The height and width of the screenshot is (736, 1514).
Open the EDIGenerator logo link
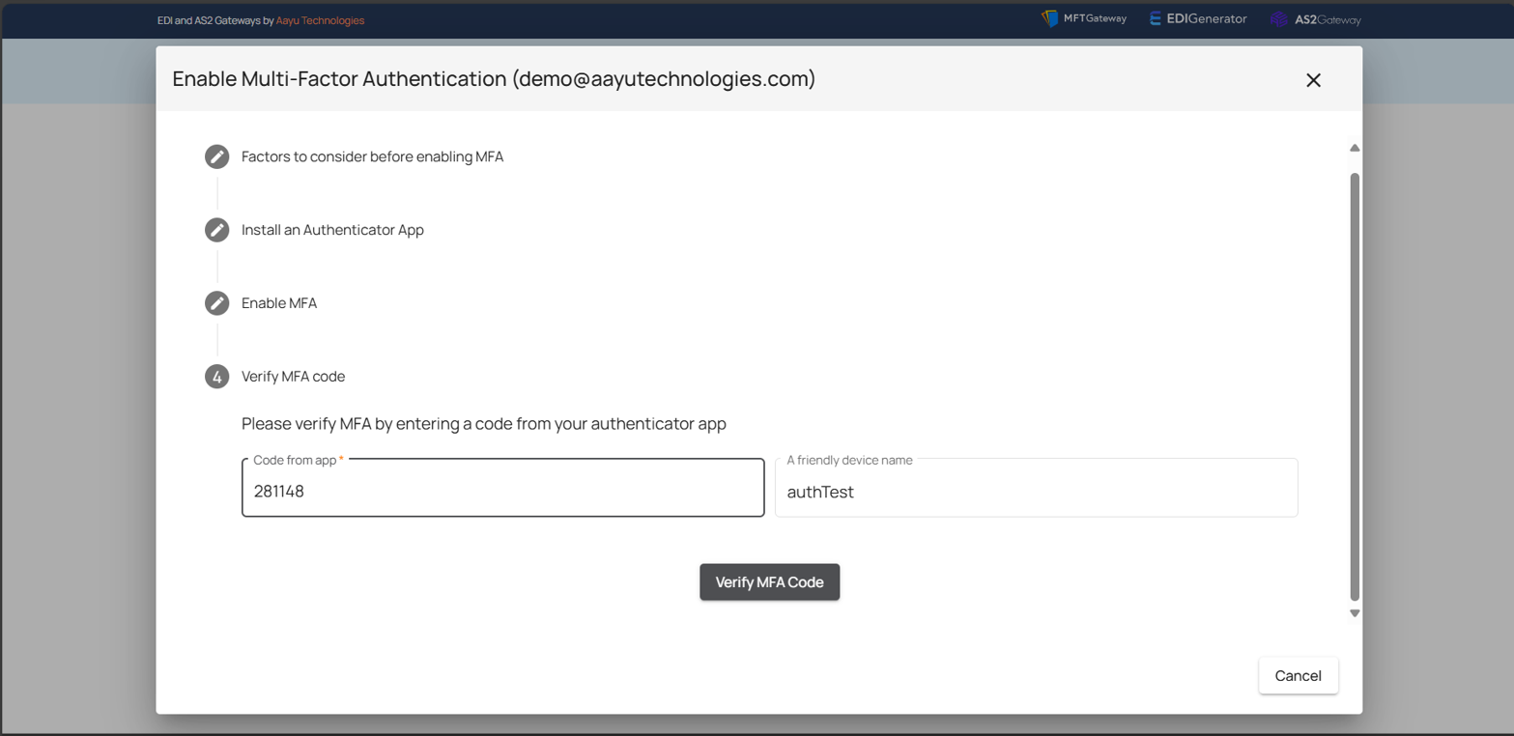coord(1198,18)
